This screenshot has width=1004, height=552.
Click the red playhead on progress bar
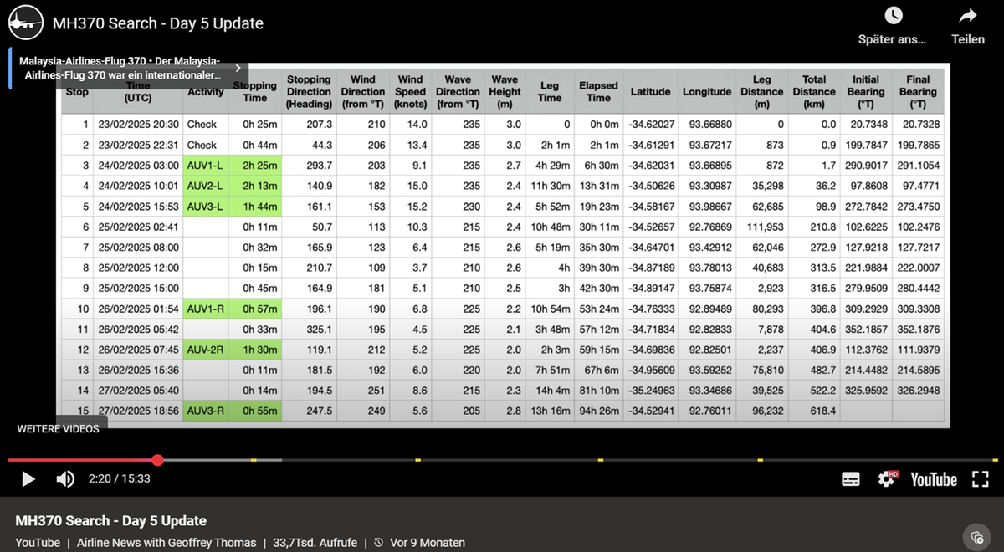click(x=157, y=460)
